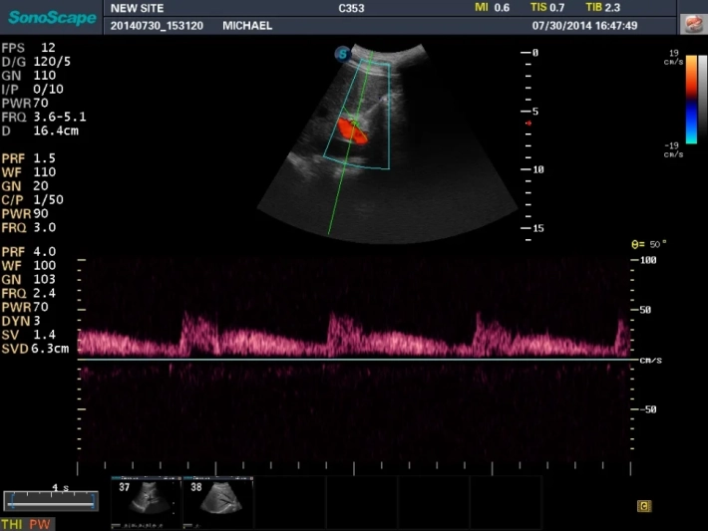Toggle PW Doppler mode indicator
708x531 pixels.
click(39, 523)
